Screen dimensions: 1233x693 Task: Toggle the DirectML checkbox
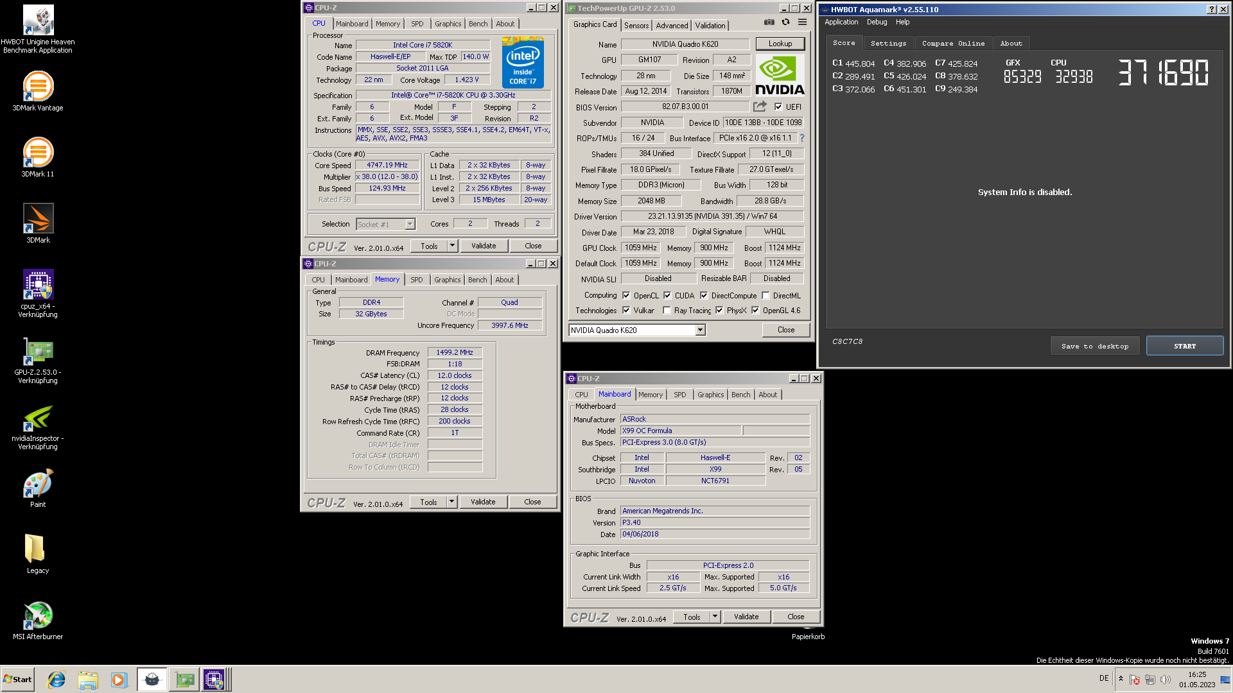pos(765,296)
